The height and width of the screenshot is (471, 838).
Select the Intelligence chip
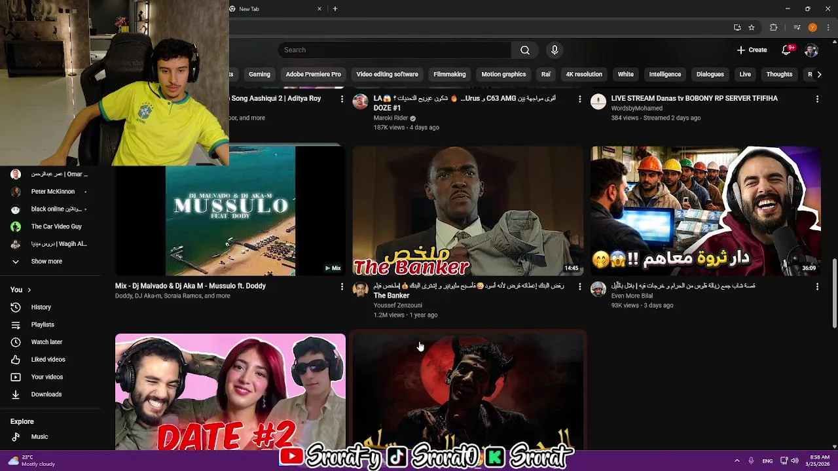[x=665, y=75]
